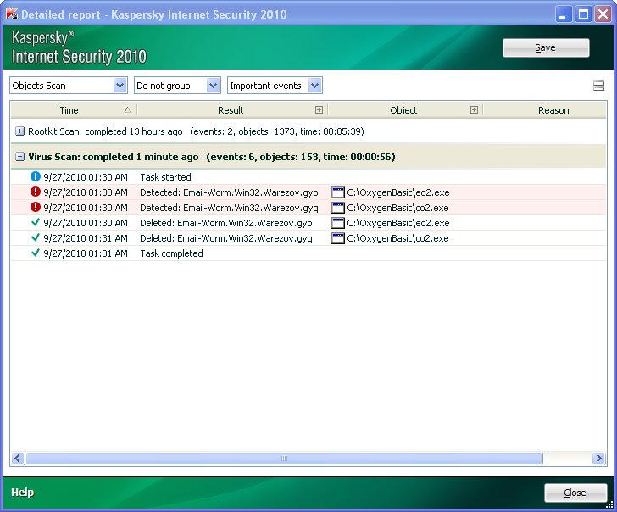
Task: Click green check icon for Task completed
Action: tap(36, 253)
